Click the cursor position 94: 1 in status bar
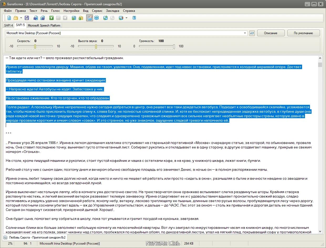 (x=27, y=244)
